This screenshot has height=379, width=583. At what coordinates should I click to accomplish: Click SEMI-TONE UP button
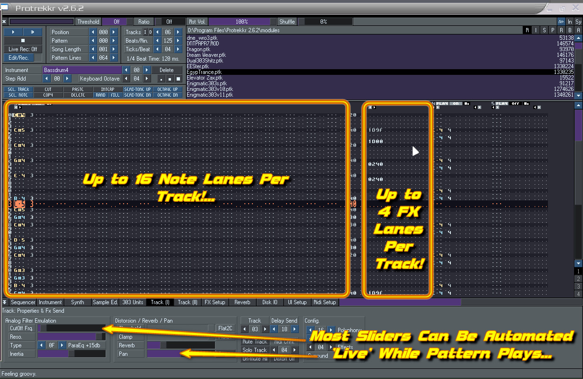(x=137, y=89)
